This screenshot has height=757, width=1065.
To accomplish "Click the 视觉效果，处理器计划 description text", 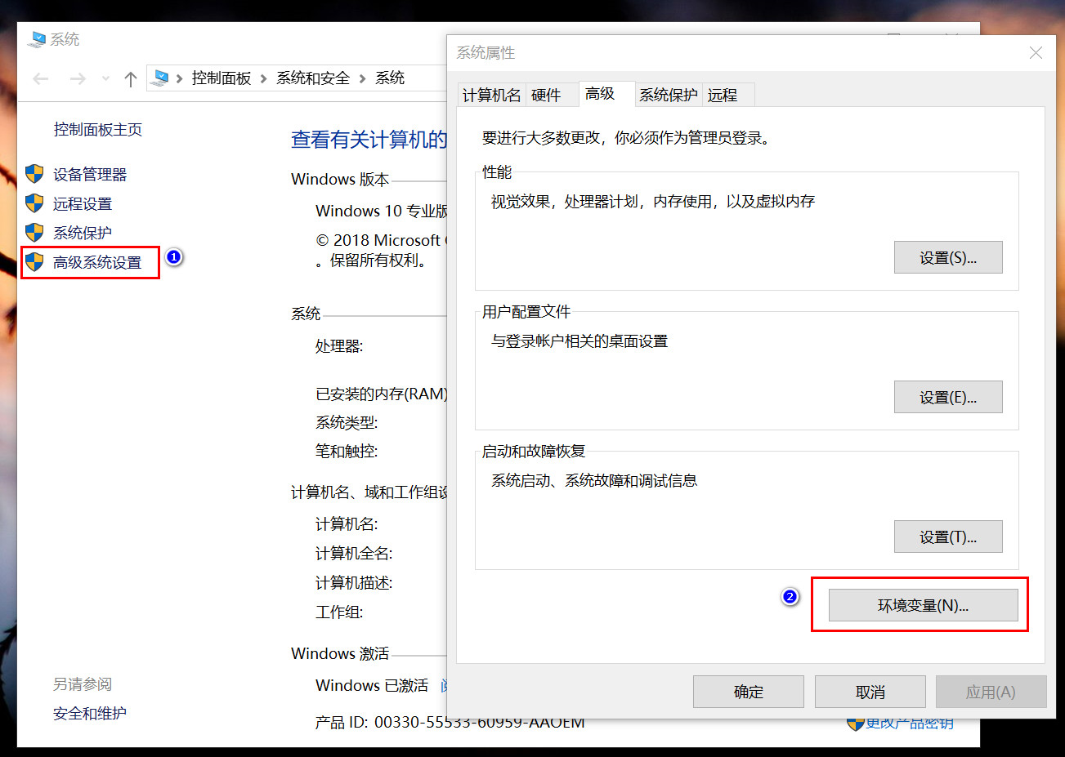I will tap(653, 201).
